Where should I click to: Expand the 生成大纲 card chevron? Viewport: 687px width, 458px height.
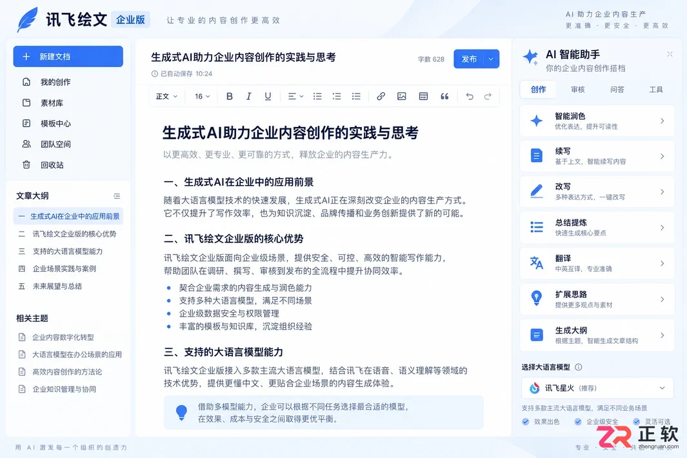pyautogui.click(x=662, y=335)
